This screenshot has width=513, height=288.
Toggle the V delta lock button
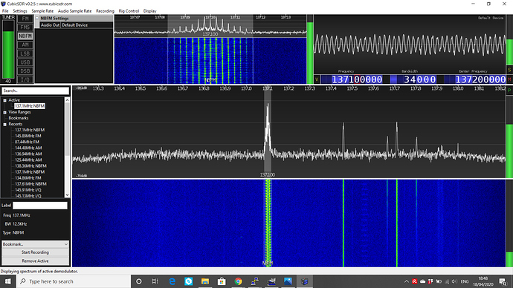[317, 79]
